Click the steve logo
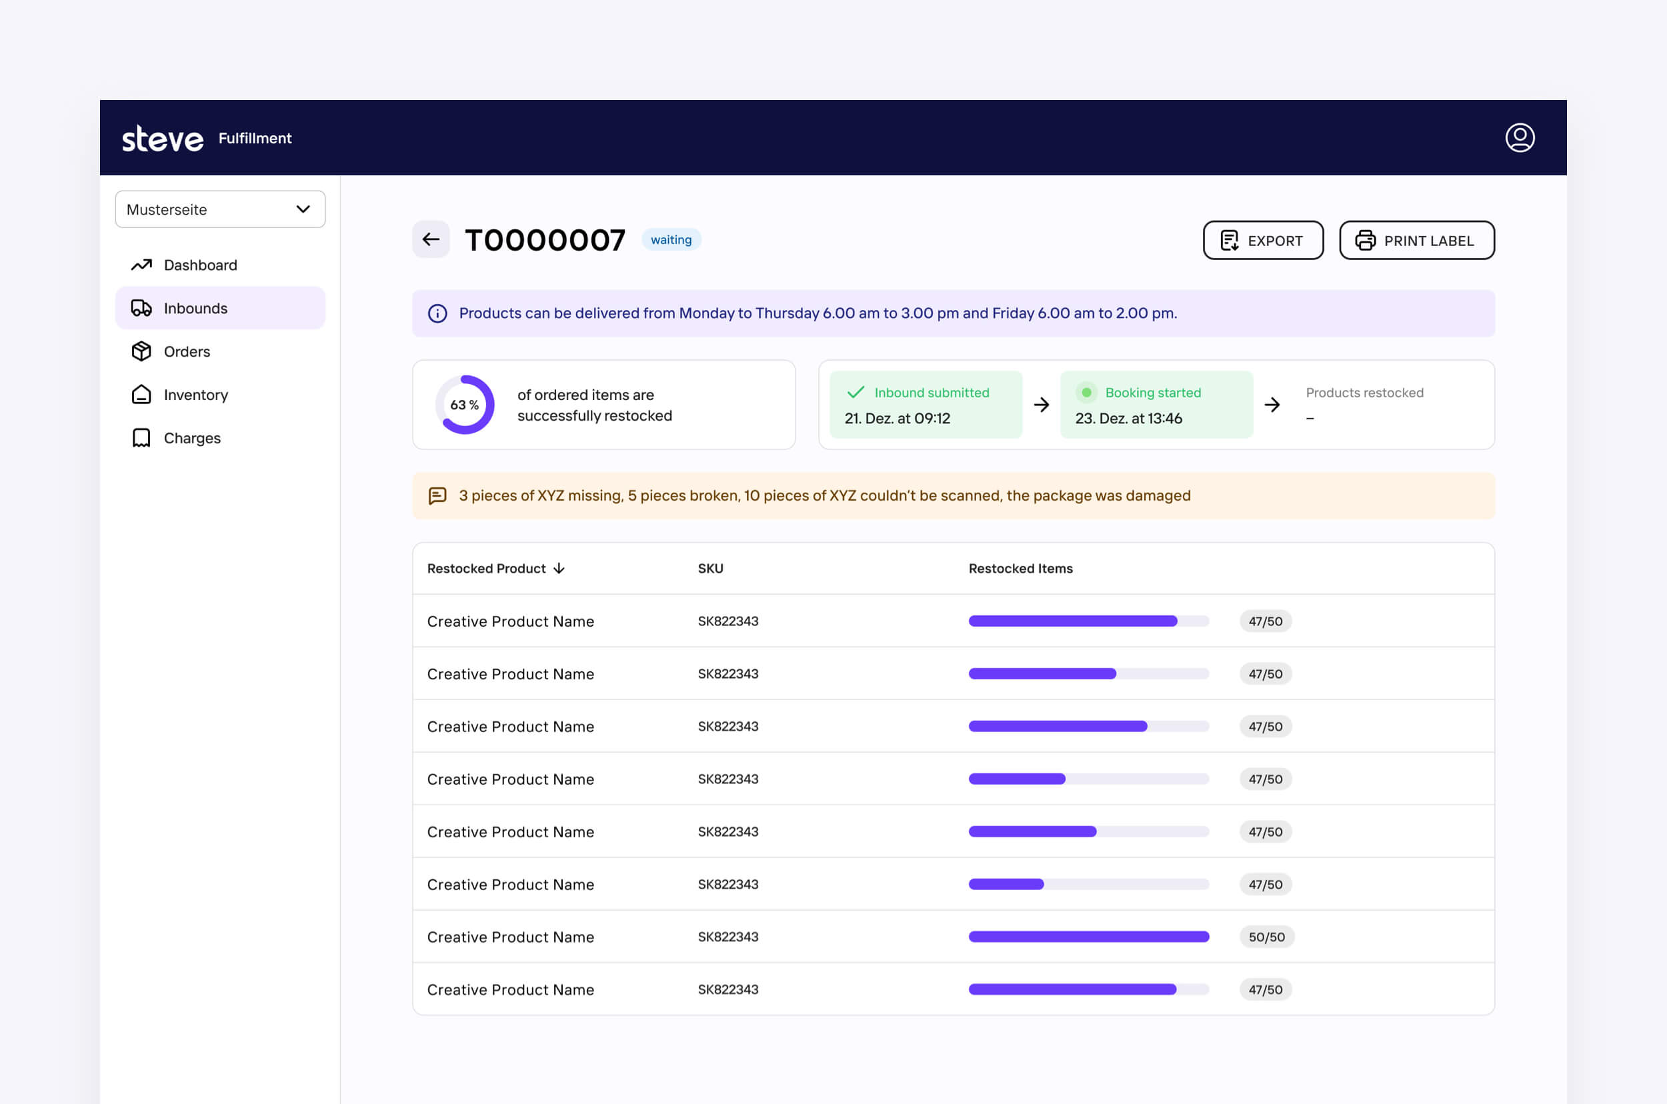The height and width of the screenshot is (1104, 1667). point(163,139)
